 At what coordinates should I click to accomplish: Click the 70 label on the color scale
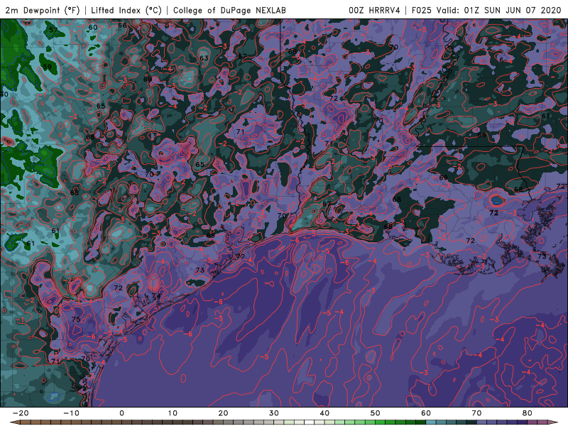(x=476, y=413)
